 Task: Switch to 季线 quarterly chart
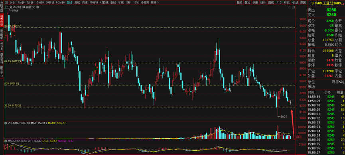(x=113, y=2)
